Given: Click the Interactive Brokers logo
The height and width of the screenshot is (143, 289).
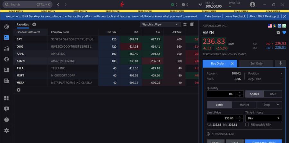Looking at the screenshot, I should [x=122, y=4].
